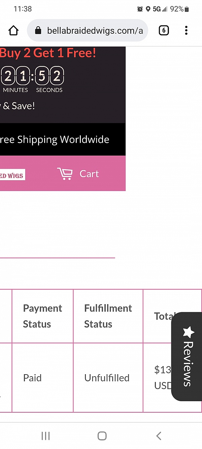The height and width of the screenshot is (449, 202).
Task: Open the Cart link
Action: pos(89,173)
